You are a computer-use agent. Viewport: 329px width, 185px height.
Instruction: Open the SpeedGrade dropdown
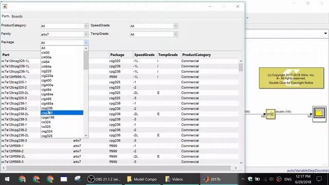tap(175, 26)
